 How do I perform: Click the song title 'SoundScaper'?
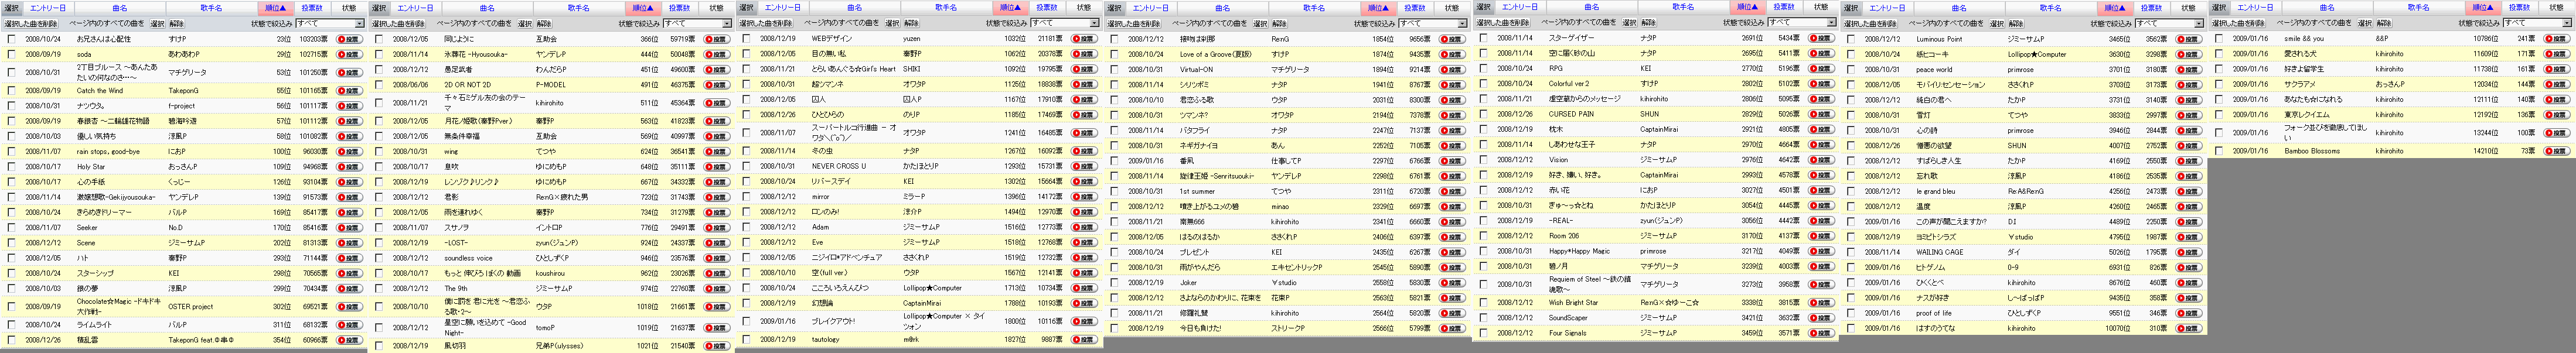click(1568, 318)
